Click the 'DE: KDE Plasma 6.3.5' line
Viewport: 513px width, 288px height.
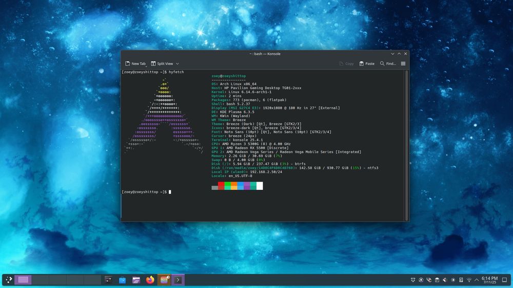(232, 112)
